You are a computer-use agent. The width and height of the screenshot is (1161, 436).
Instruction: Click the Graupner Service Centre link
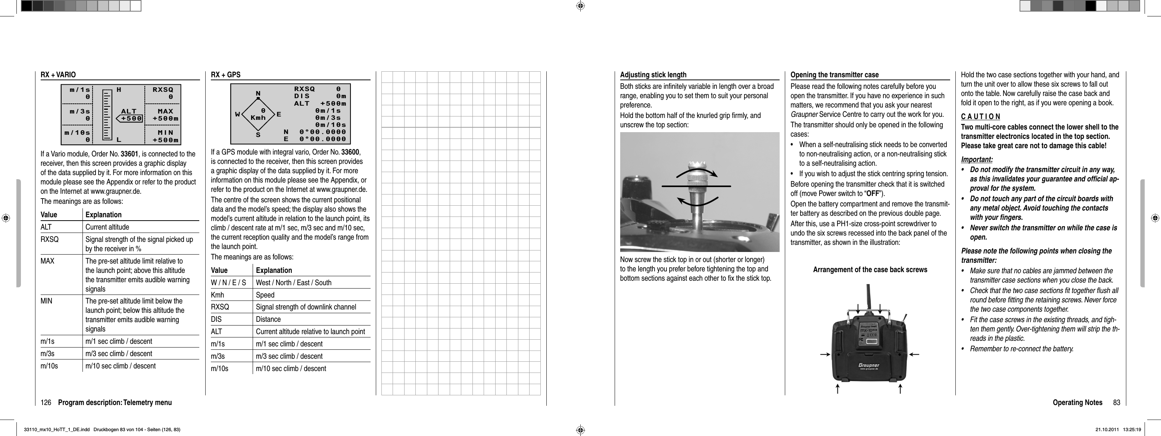pos(823,114)
